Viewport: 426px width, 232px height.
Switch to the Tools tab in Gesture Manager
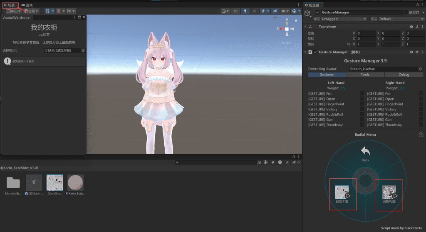coord(365,75)
